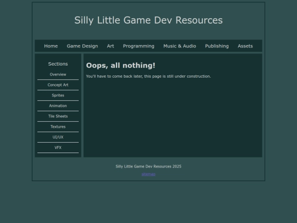
Task: Go to Sprites section
Action: [x=58, y=95]
